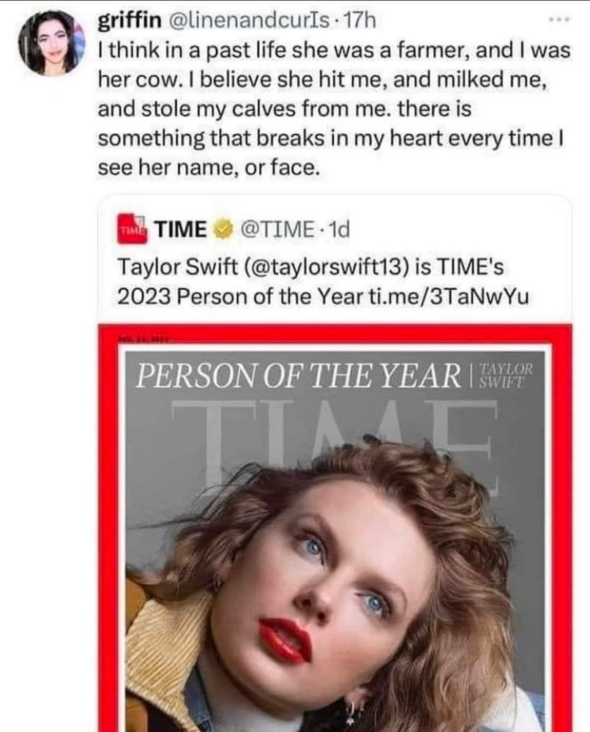The height and width of the screenshot is (732, 590).
Task: Click the gold verified badge beside TIME
Action: [220, 231]
